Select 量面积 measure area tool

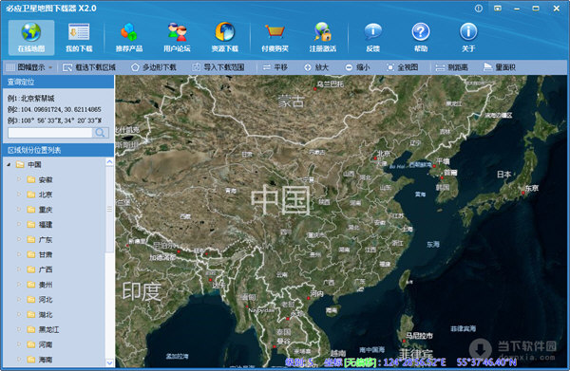coord(500,67)
